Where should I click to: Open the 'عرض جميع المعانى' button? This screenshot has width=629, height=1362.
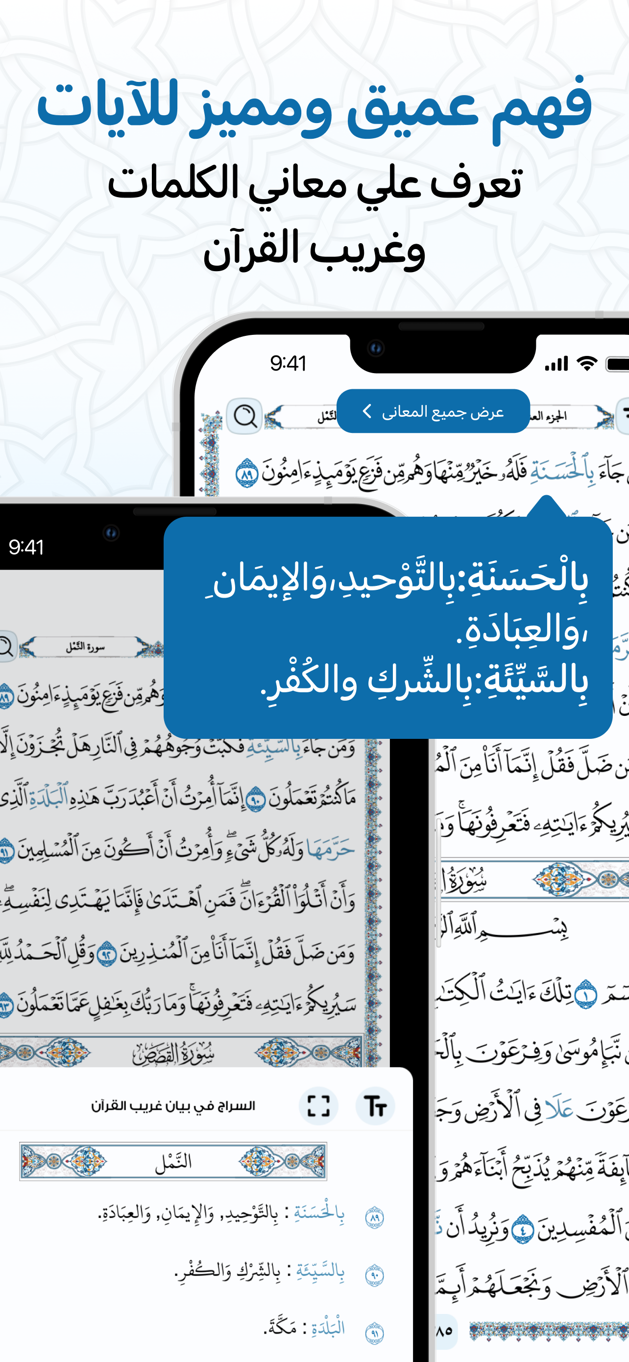433,411
